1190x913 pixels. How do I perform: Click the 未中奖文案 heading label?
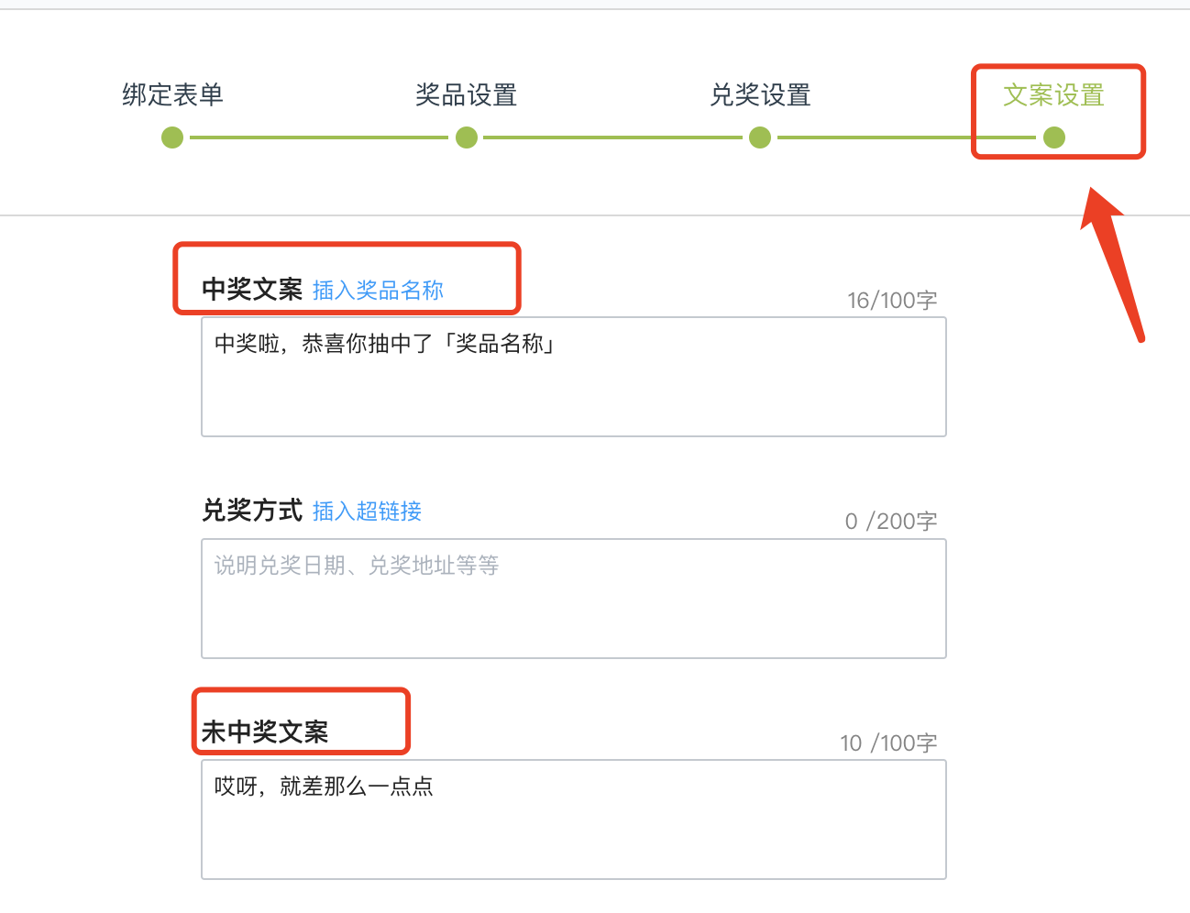point(265,731)
